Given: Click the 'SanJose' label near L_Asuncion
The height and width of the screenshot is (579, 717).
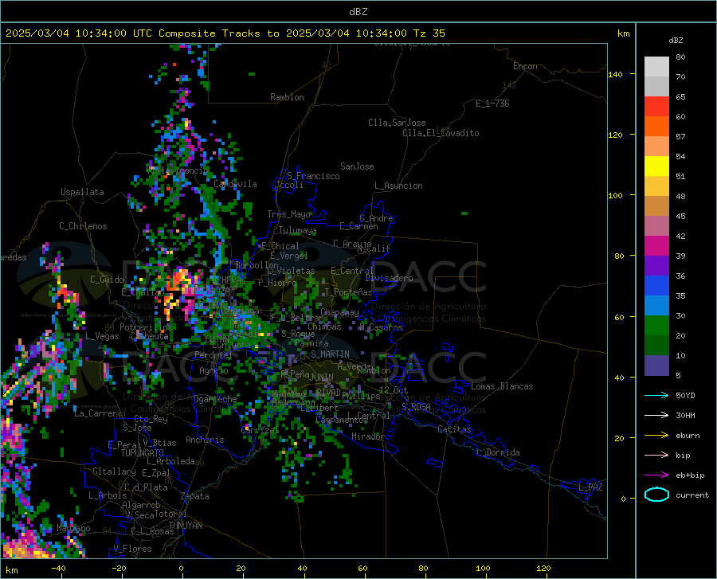Looking at the screenshot, I should [357, 166].
